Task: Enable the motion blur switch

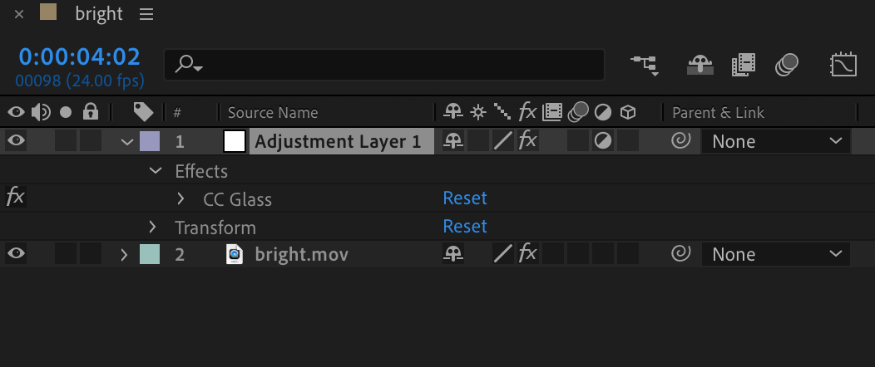Action: pyautogui.click(x=786, y=65)
